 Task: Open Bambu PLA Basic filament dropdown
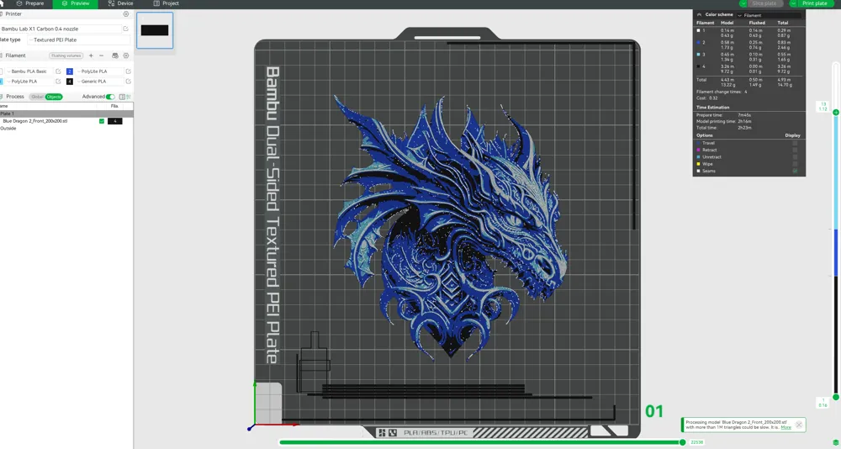click(29, 71)
